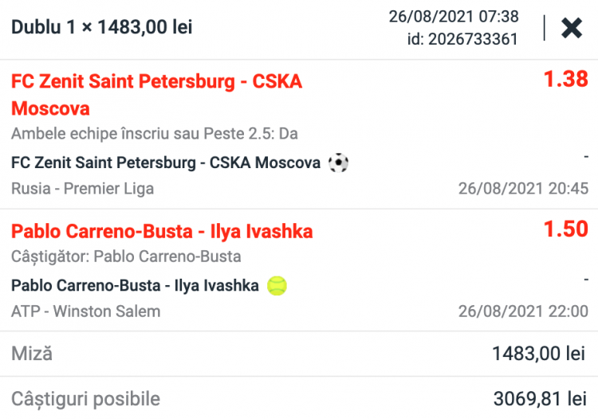Click Câștigător: Pablo Carreno-Busta selection text
598x419 pixels.
(126, 256)
